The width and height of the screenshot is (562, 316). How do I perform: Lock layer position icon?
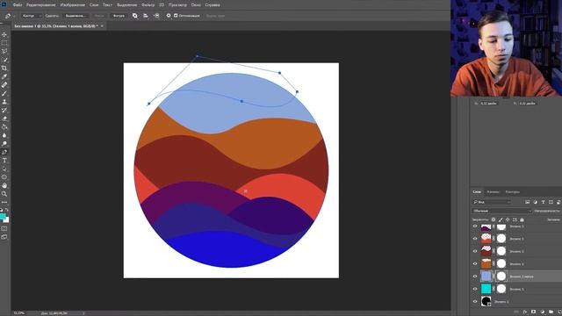[508, 219]
